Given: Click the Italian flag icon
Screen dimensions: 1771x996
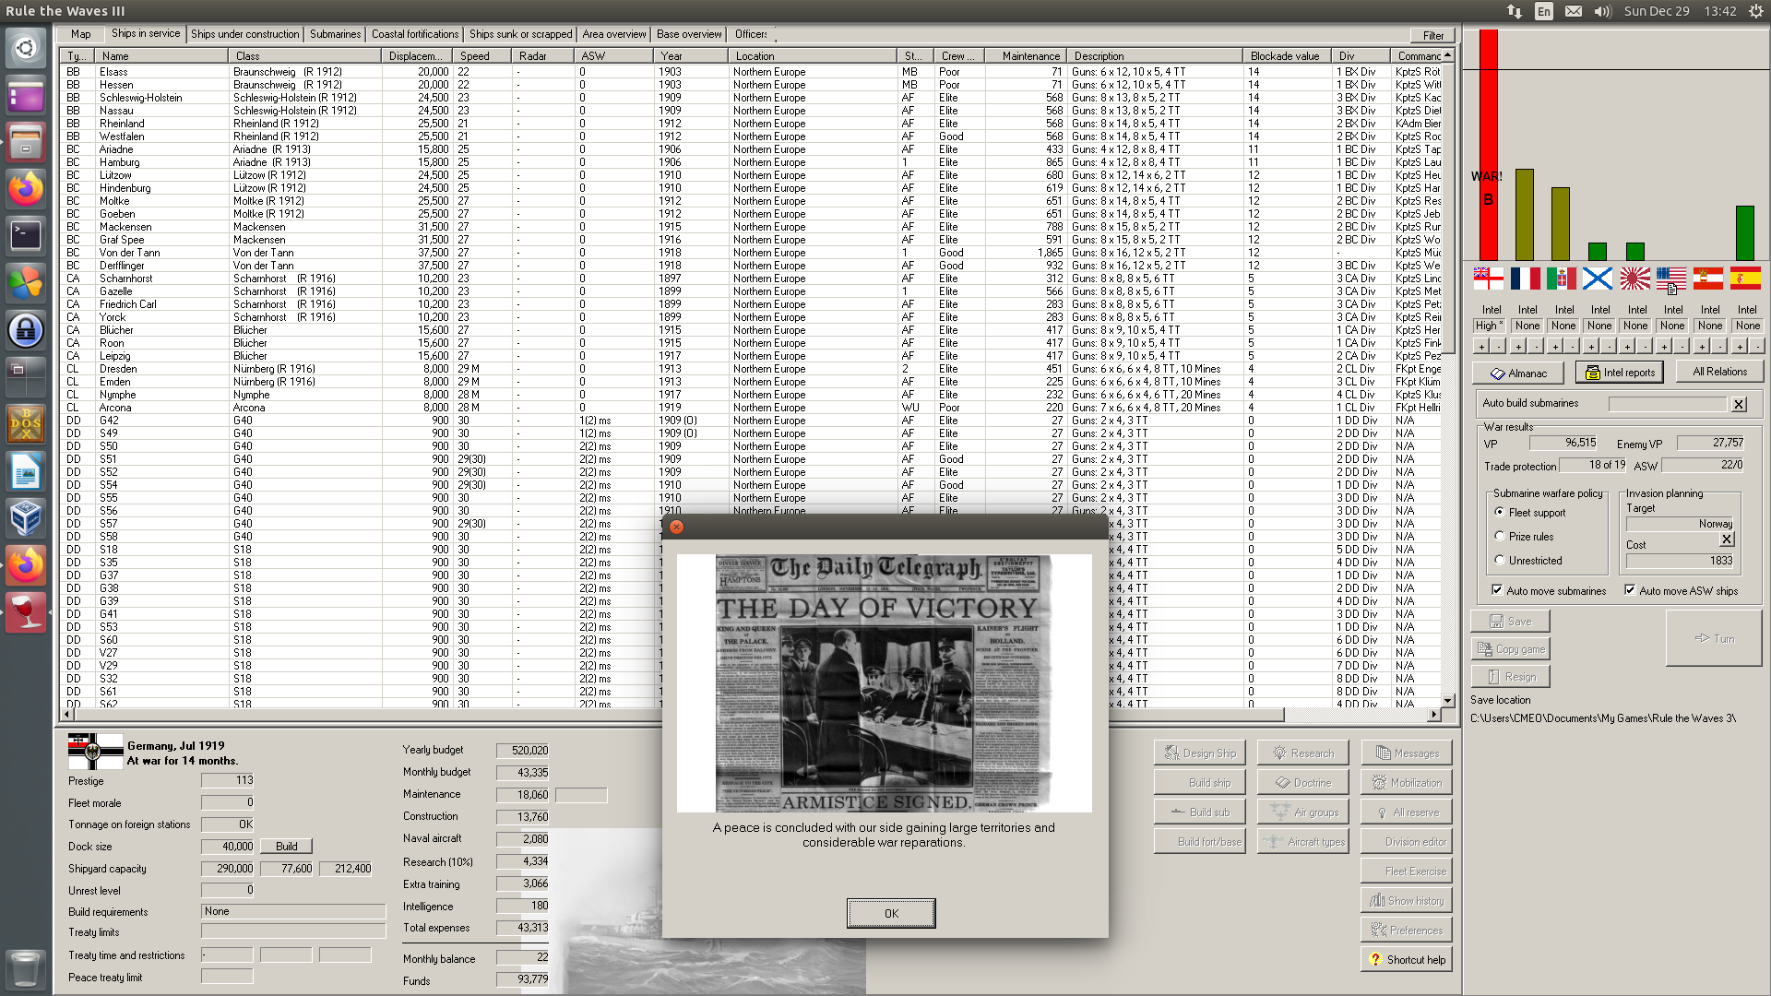Looking at the screenshot, I should pos(1562,278).
